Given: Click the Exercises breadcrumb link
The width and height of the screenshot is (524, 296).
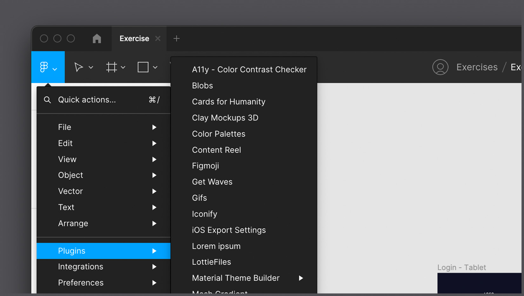Looking at the screenshot, I should coord(477,67).
